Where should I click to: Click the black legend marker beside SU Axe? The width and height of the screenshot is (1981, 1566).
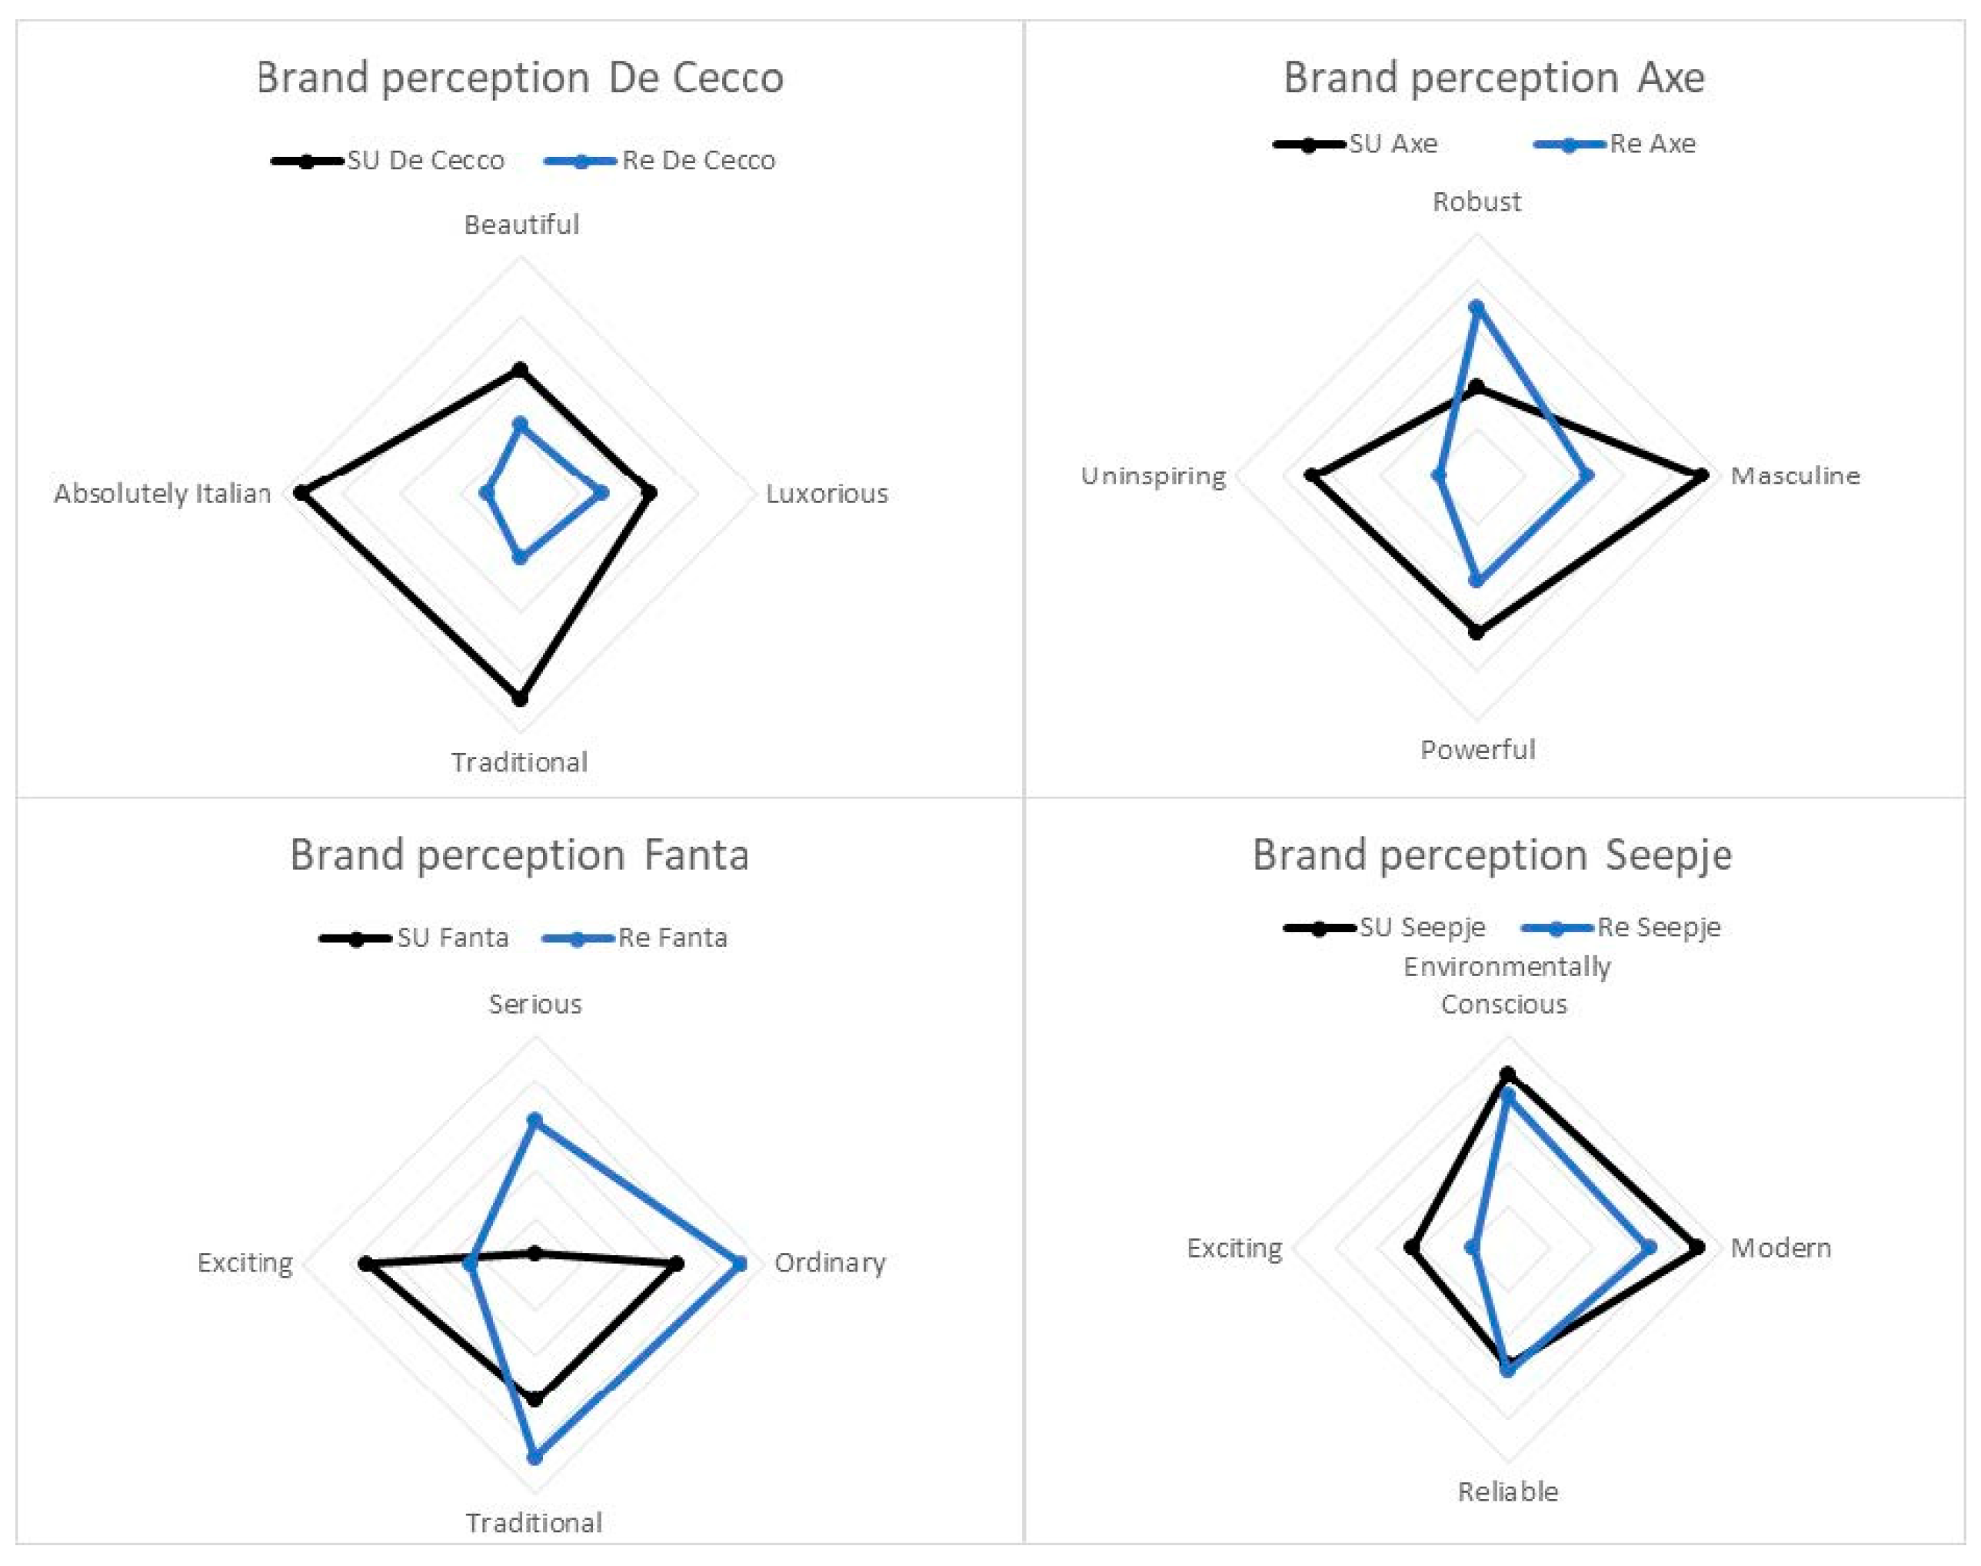[x=1308, y=144]
